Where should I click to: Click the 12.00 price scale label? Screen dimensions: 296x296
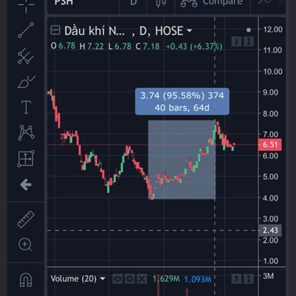click(273, 30)
